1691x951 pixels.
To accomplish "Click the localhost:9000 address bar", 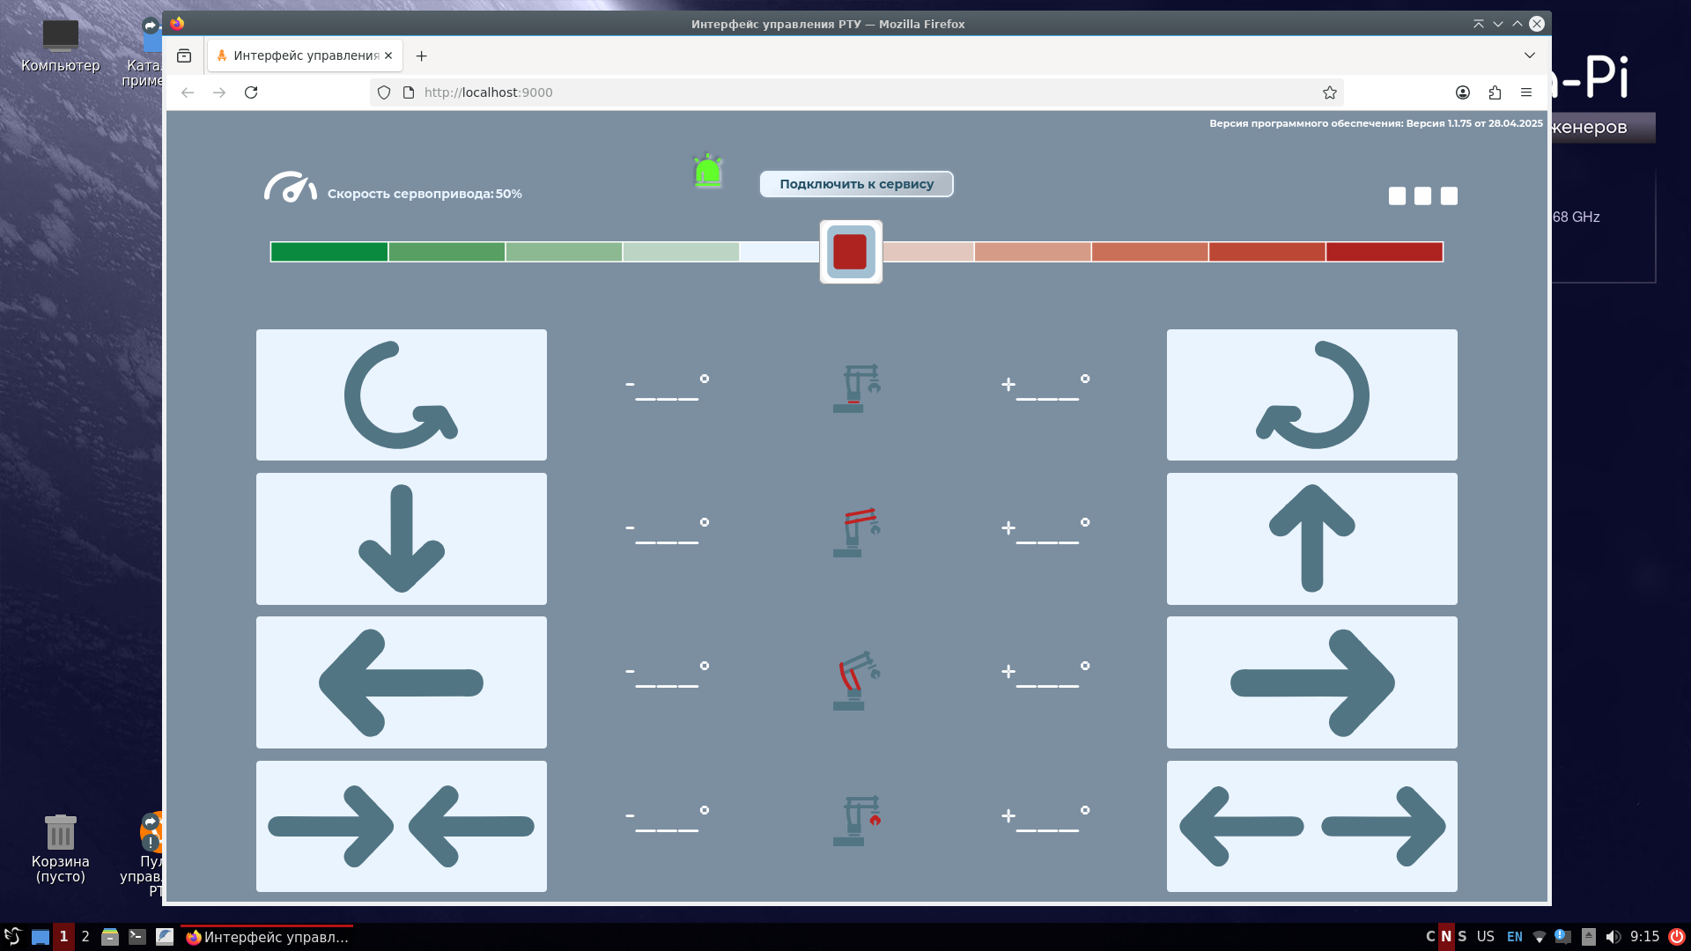I will (845, 92).
